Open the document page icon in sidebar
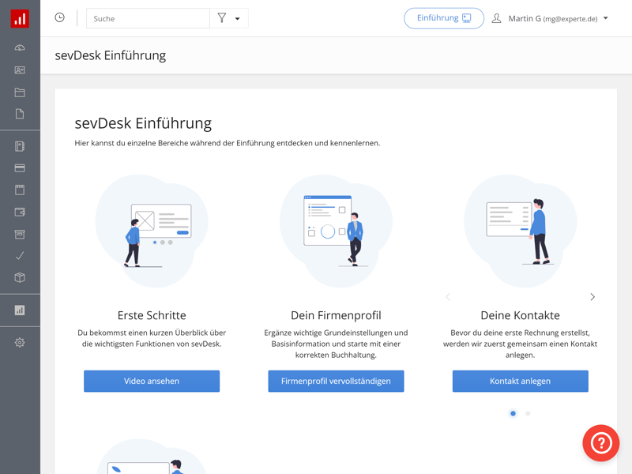The image size is (632, 474). (20, 115)
